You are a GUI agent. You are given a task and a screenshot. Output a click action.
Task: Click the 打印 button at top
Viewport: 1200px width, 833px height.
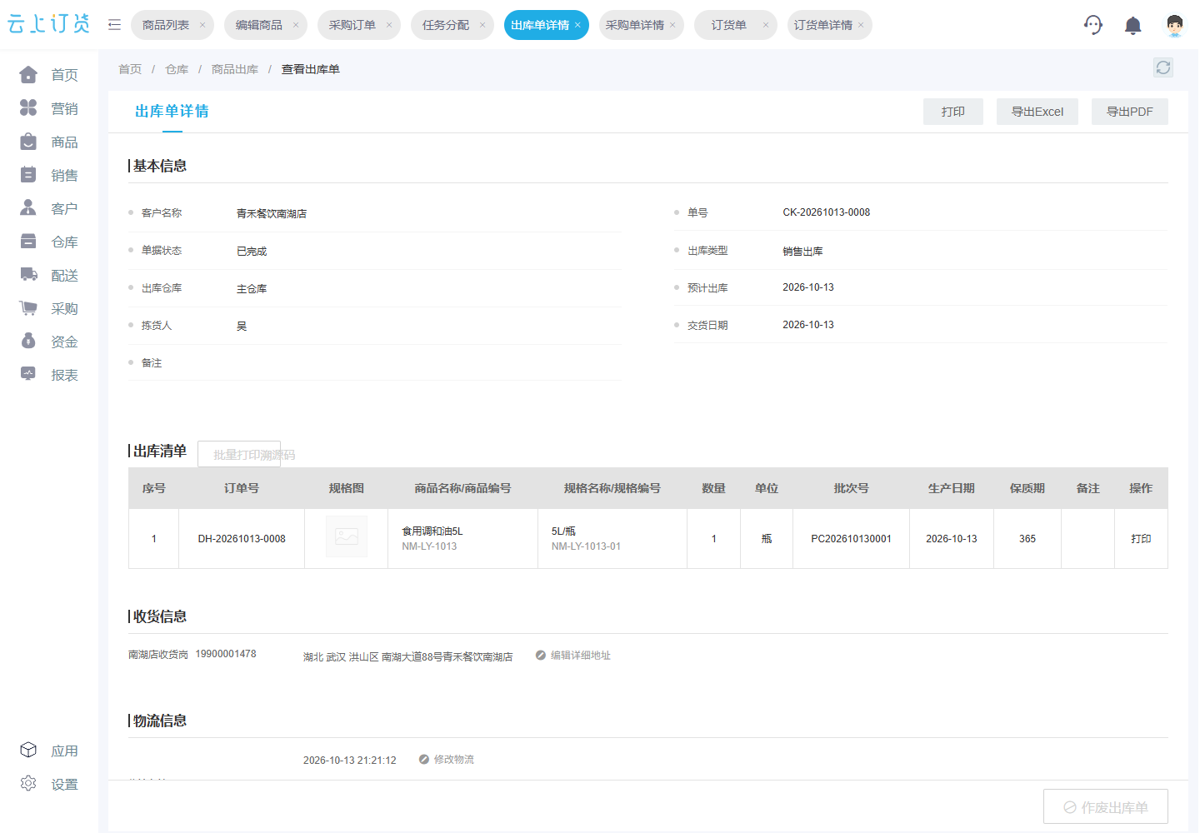click(x=953, y=112)
